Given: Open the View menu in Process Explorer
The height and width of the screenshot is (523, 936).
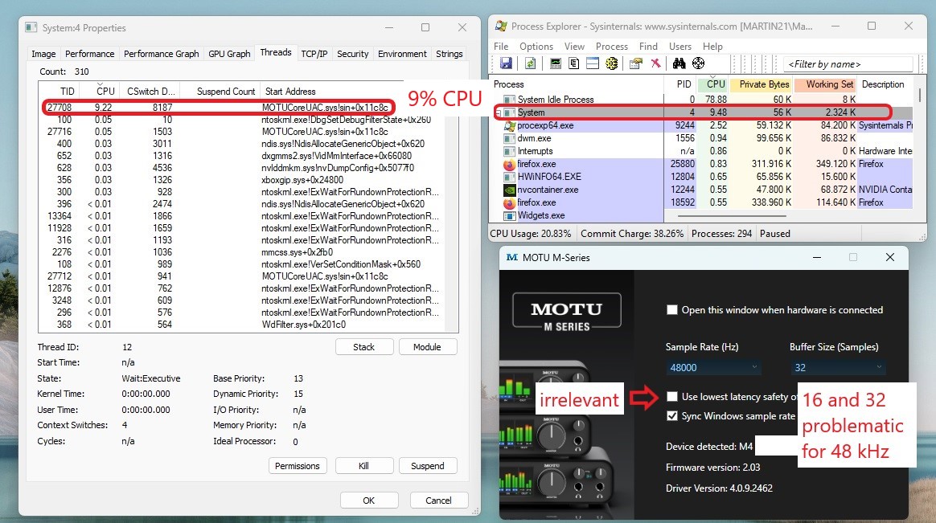Looking at the screenshot, I should tap(574, 46).
